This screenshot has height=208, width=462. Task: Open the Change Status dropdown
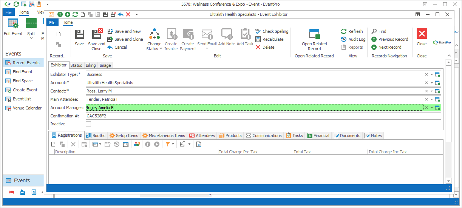154,40
